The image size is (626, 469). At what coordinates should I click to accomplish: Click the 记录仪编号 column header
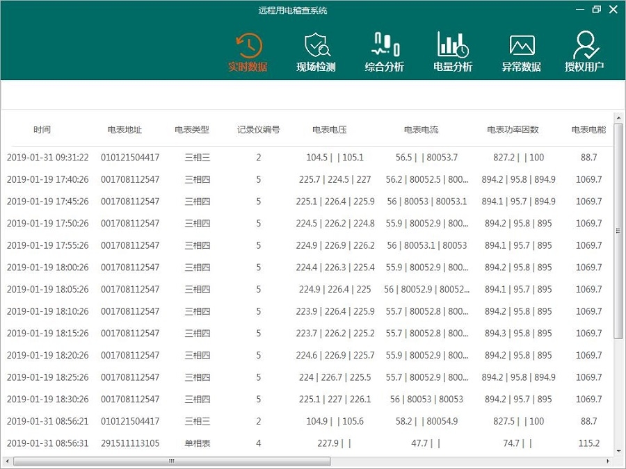[x=258, y=130]
